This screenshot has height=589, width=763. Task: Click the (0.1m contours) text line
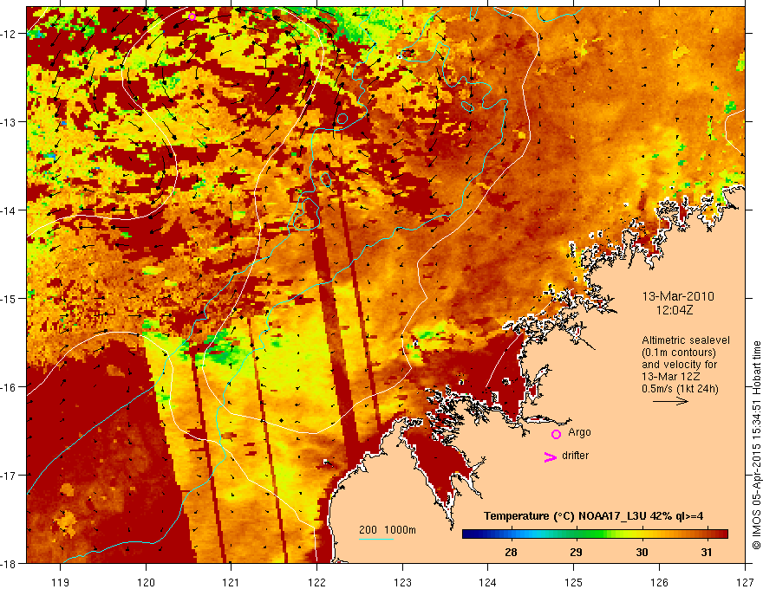[x=679, y=353]
